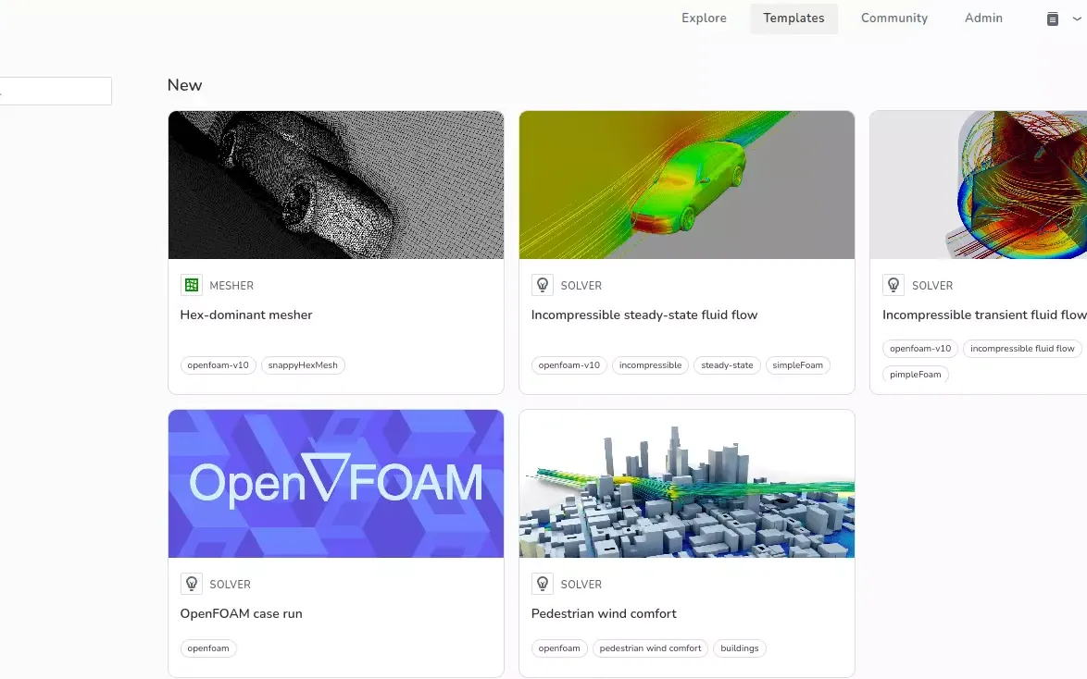This screenshot has width=1087, height=679.
Task: Open the Explore tab
Action: pos(704,19)
